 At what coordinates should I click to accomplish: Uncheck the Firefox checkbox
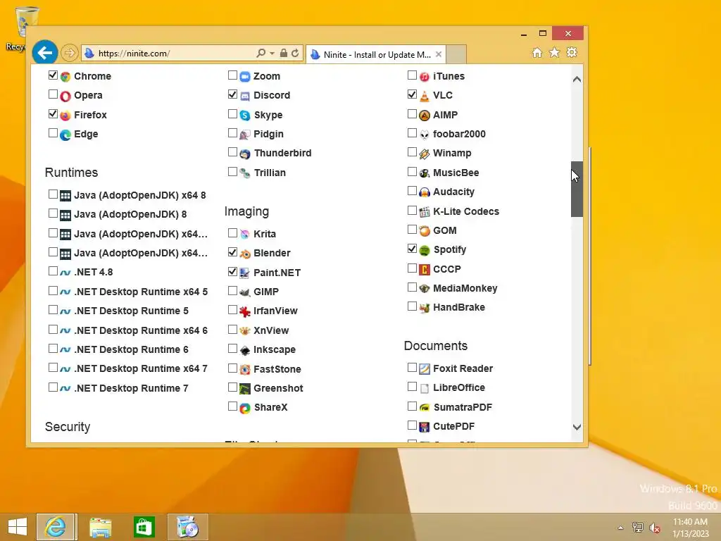click(53, 113)
